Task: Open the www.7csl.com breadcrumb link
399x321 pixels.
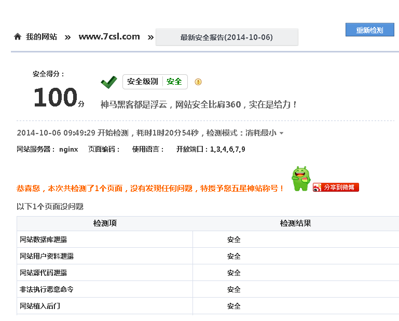Action: pos(109,37)
